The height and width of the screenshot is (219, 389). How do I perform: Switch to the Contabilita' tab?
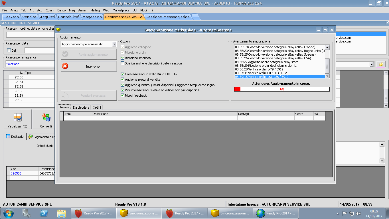(x=69, y=17)
